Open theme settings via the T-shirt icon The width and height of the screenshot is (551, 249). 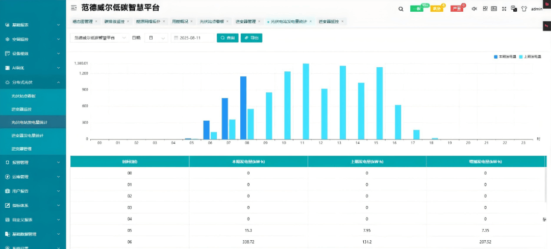pyautogui.click(x=524, y=9)
